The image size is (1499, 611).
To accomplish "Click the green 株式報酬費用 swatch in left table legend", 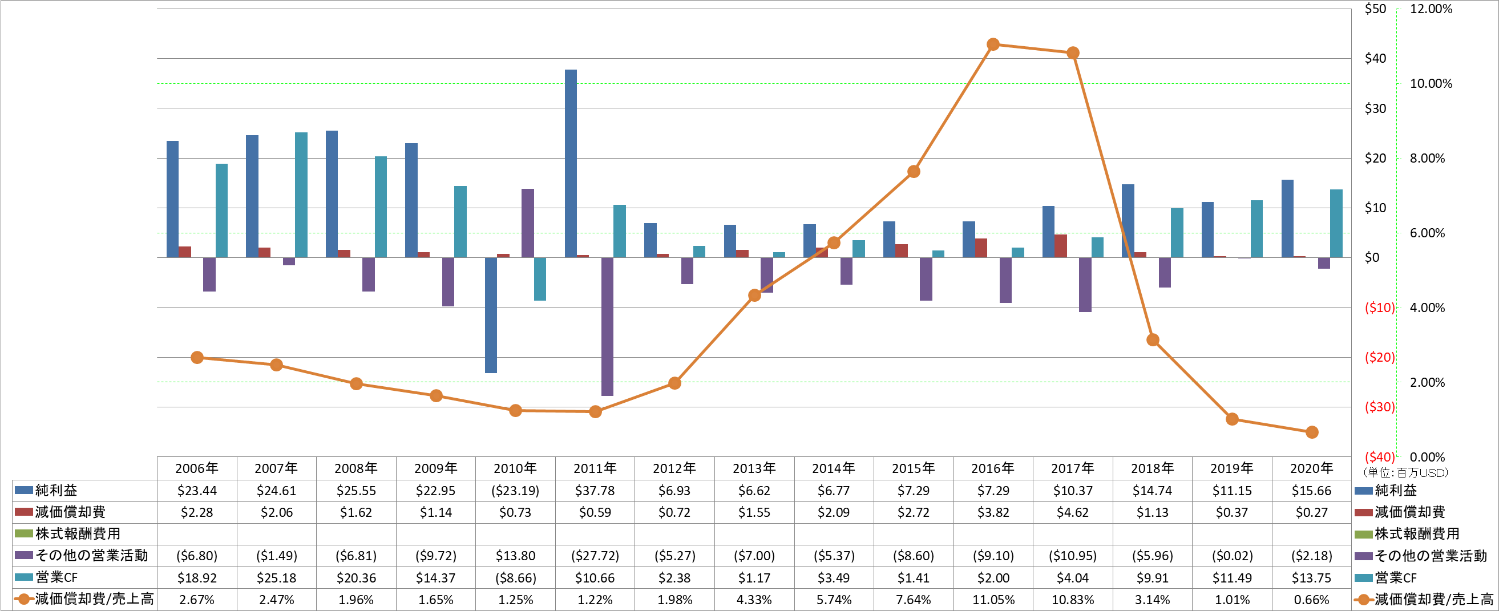I will point(24,533).
